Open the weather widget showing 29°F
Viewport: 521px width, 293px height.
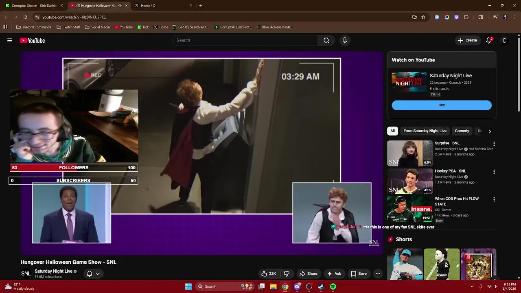[x=20, y=286]
